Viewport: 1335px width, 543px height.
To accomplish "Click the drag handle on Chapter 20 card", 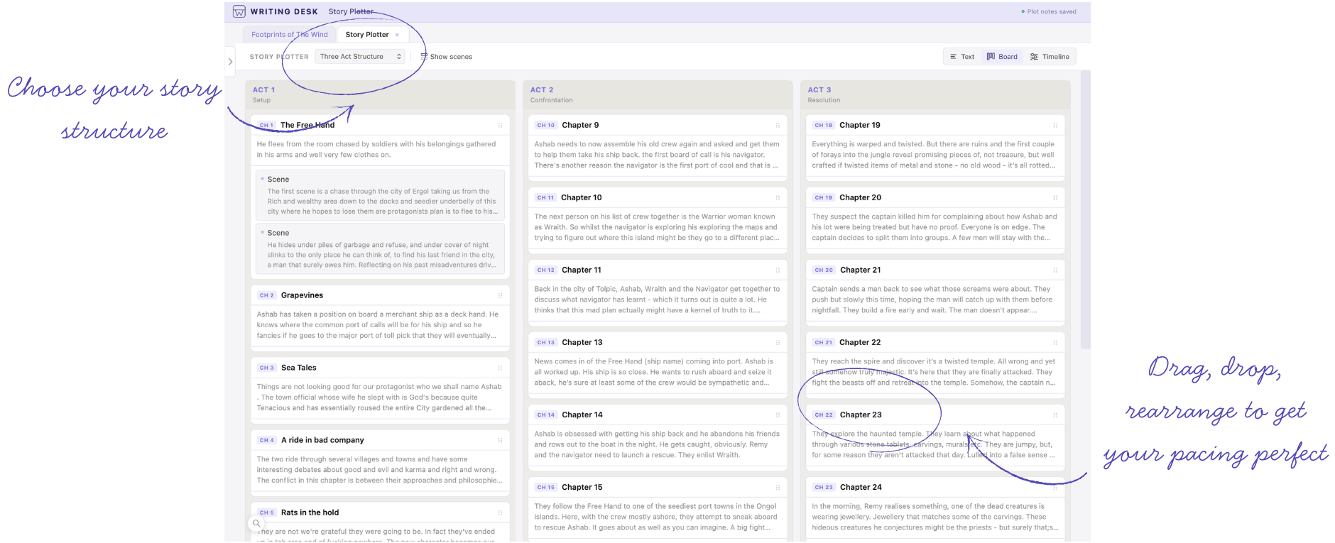I will (1055, 197).
